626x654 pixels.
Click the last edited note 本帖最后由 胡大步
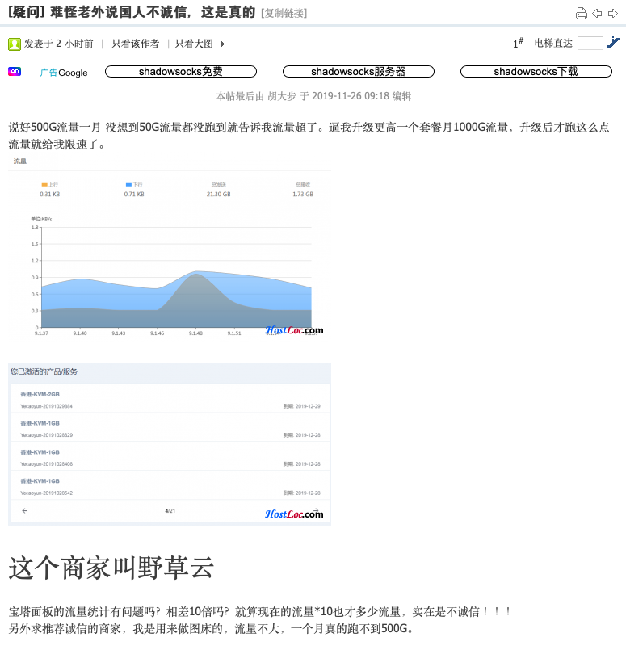coord(313,96)
